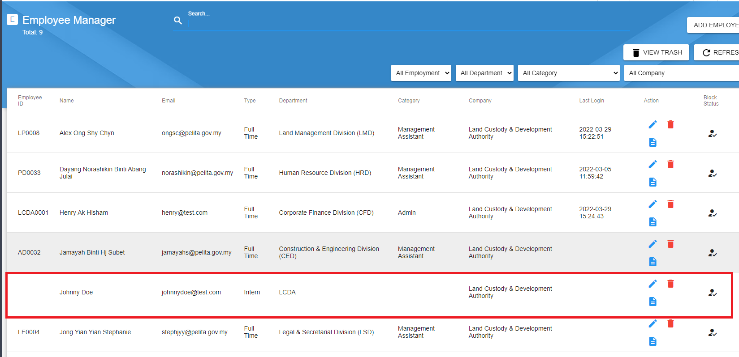The width and height of the screenshot is (739, 357).
Task: Open document icon for Jong Yian Yian Stephanie
Action: point(653,341)
